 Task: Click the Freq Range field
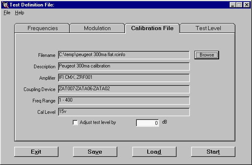tap(124, 100)
